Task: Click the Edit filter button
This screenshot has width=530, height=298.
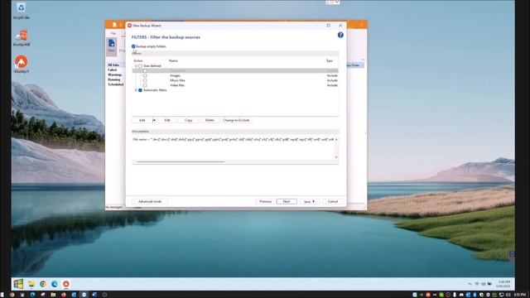Action: coord(167,120)
